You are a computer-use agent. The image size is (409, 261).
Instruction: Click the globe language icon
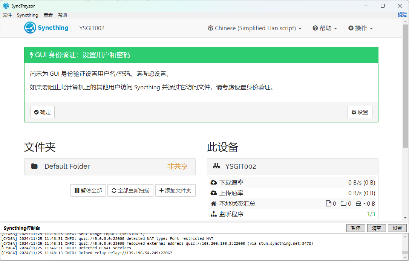210,28
